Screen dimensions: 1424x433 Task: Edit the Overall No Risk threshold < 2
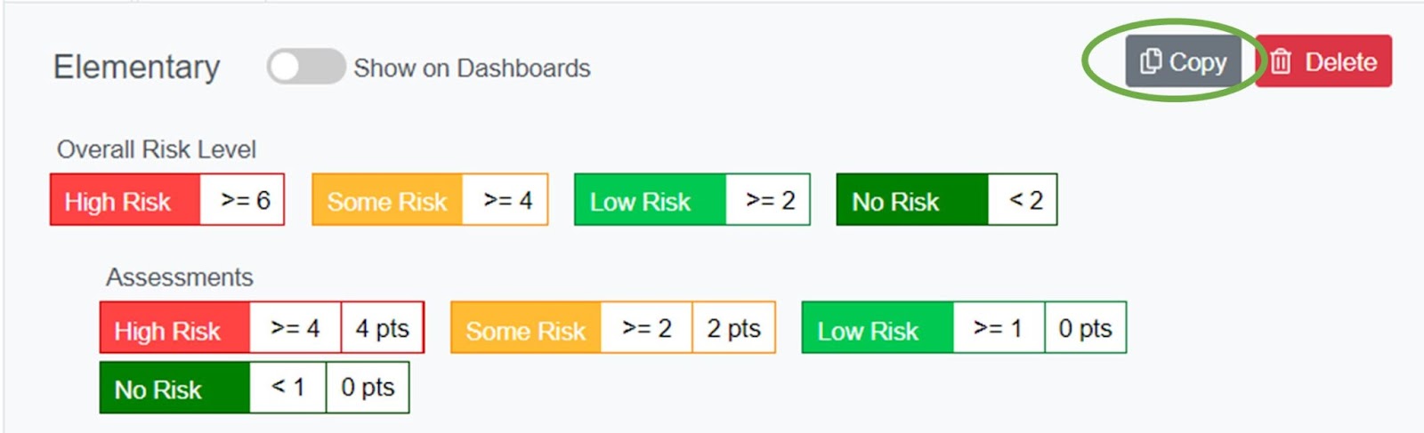[x=1023, y=200]
